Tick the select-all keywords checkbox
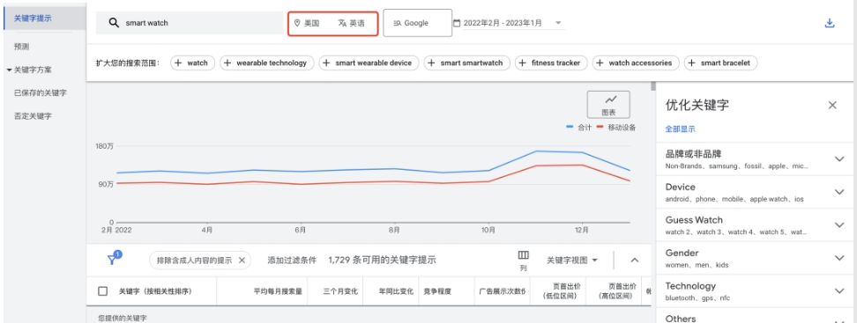This screenshot has width=857, height=323. [x=103, y=291]
